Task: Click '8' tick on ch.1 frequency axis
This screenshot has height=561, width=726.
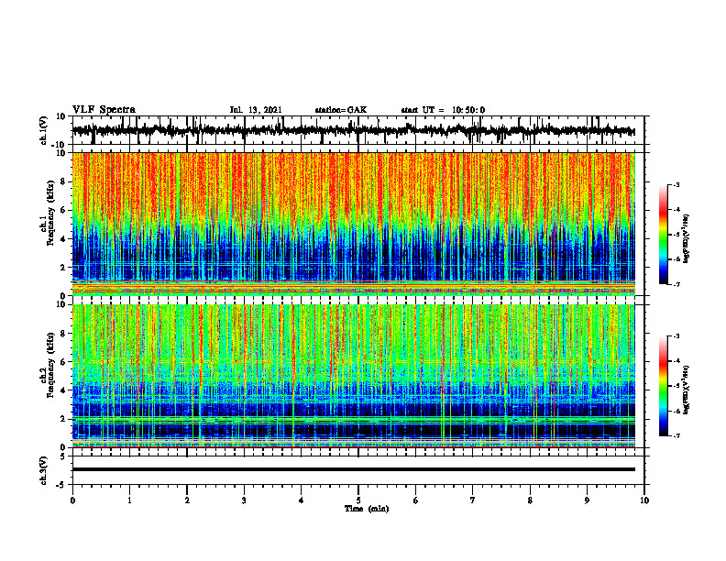Action: (63, 181)
